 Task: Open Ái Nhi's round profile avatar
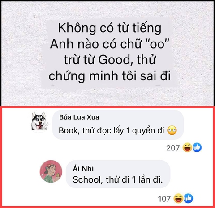[51, 171]
